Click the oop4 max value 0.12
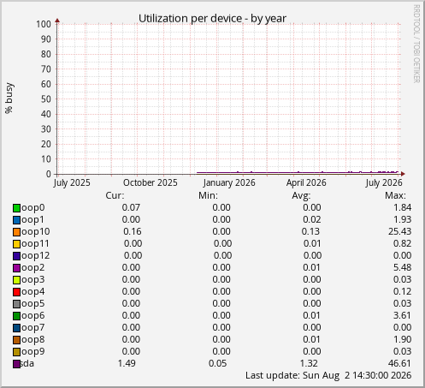 pyautogui.click(x=402, y=291)
